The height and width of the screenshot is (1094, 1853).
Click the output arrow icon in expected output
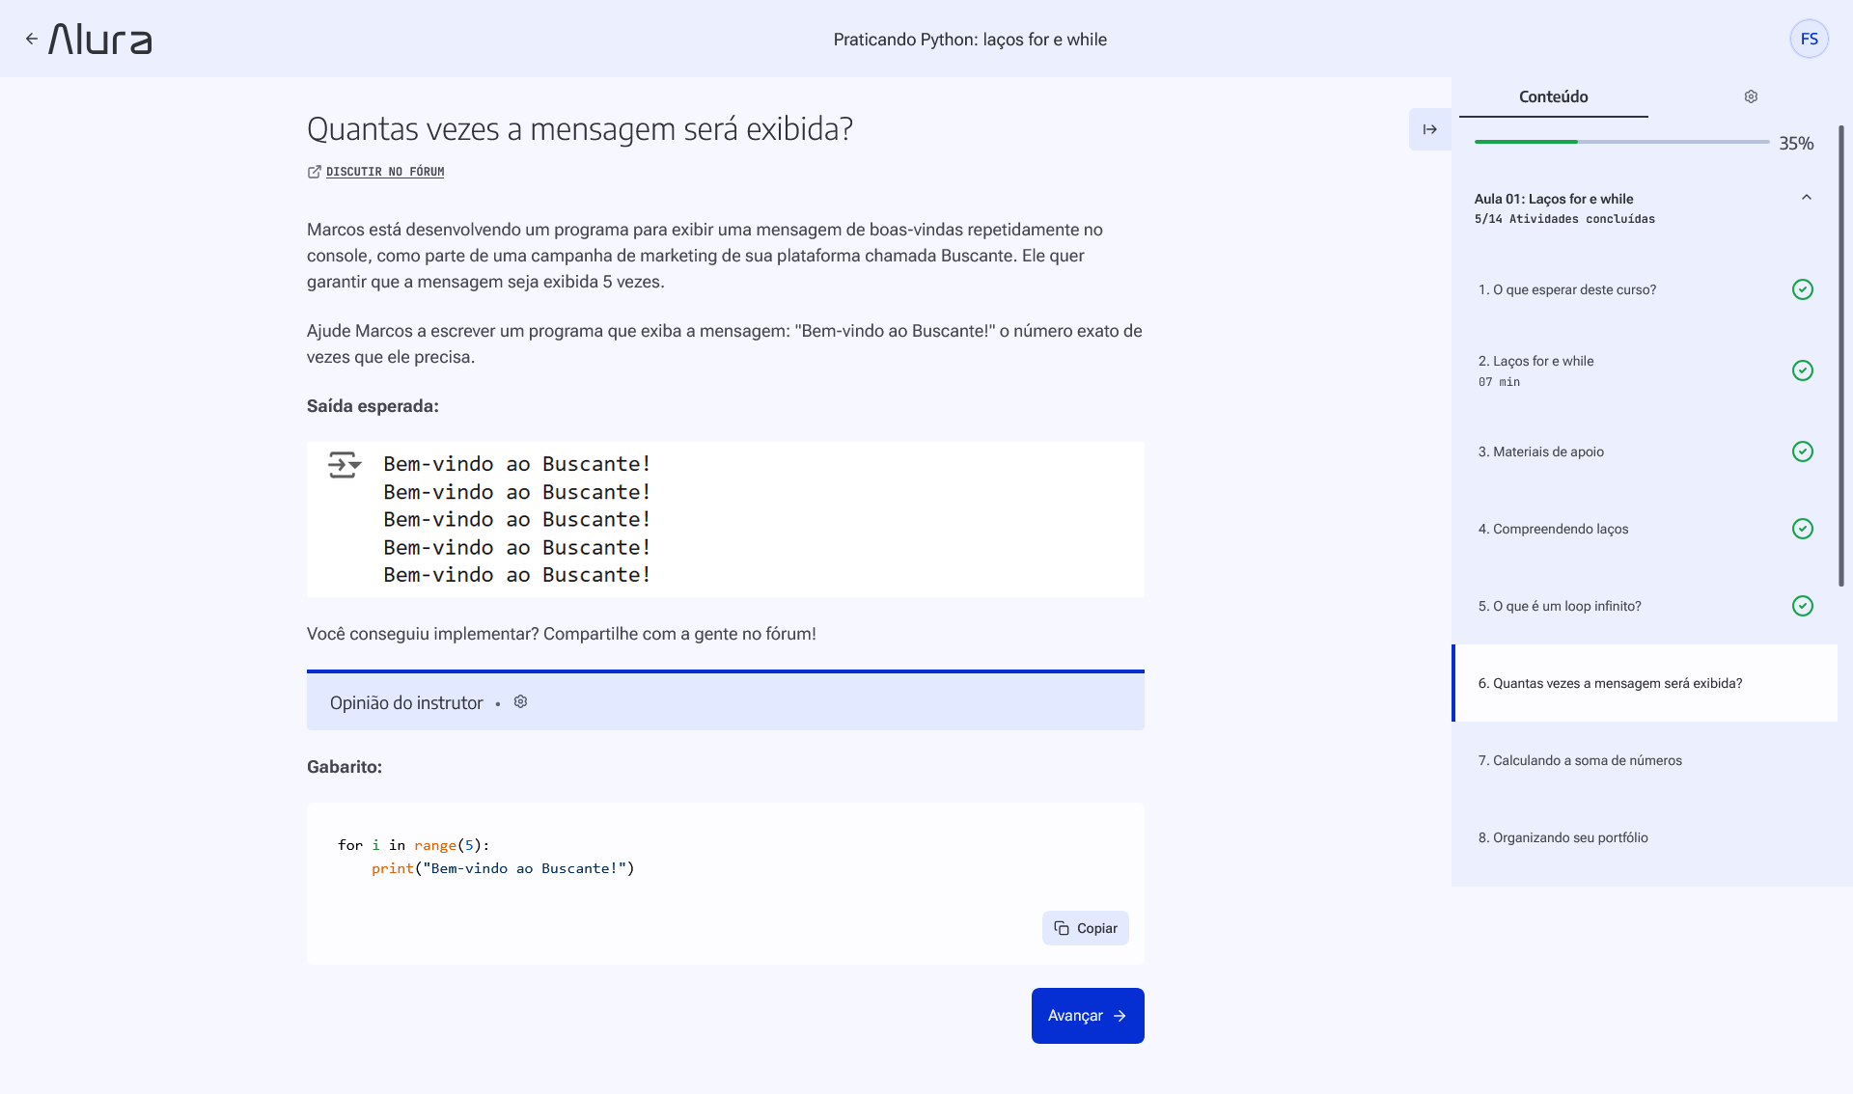tap(344, 464)
